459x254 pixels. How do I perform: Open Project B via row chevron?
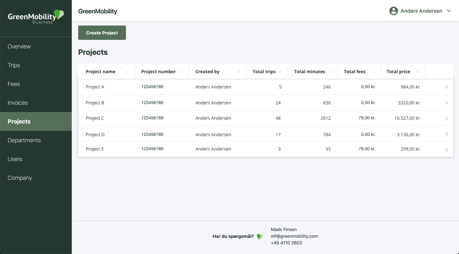[x=447, y=103]
